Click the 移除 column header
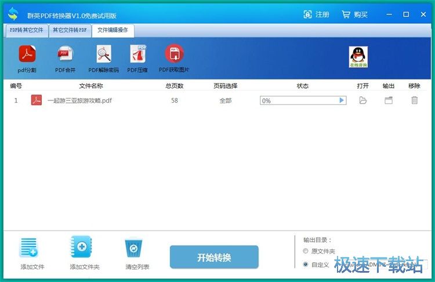 click(414, 86)
